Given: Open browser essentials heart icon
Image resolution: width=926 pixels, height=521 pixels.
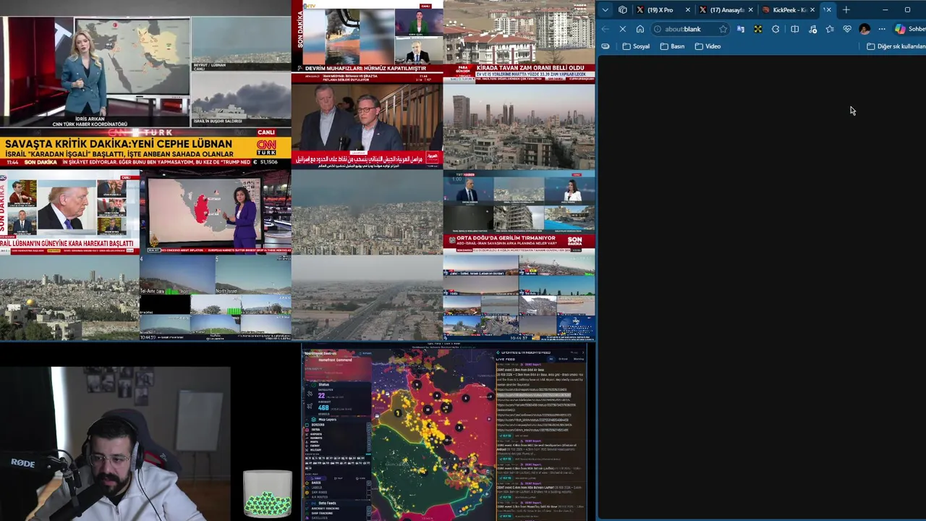Looking at the screenshot, I should click(x=847, y=29).
